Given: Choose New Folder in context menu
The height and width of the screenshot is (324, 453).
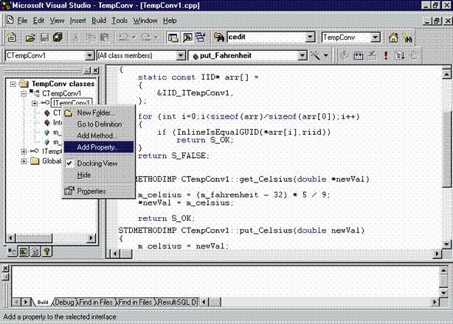Looking at the screenshot, I should (x=99, y=113).
